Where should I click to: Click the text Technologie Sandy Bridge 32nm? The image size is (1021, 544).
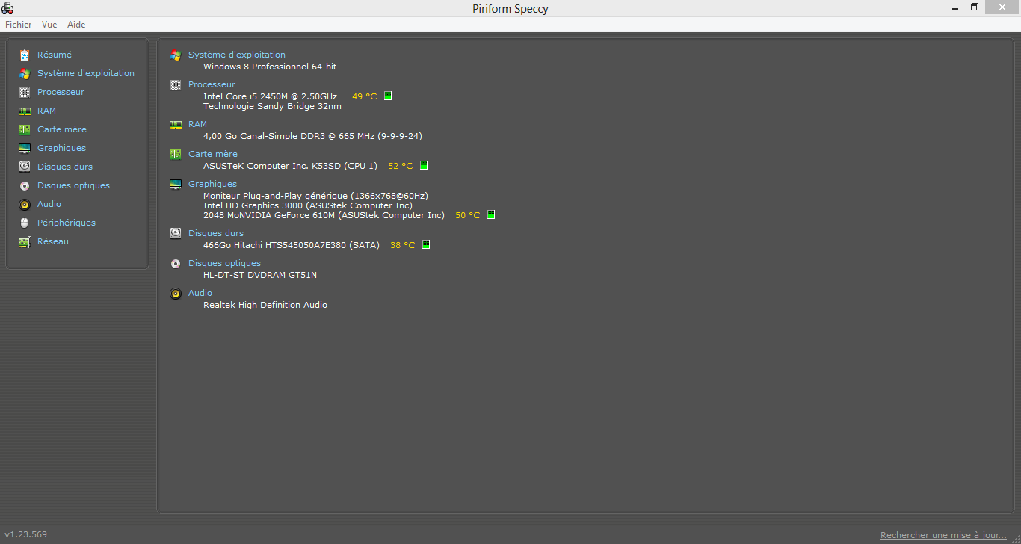[x=272, y=106]
